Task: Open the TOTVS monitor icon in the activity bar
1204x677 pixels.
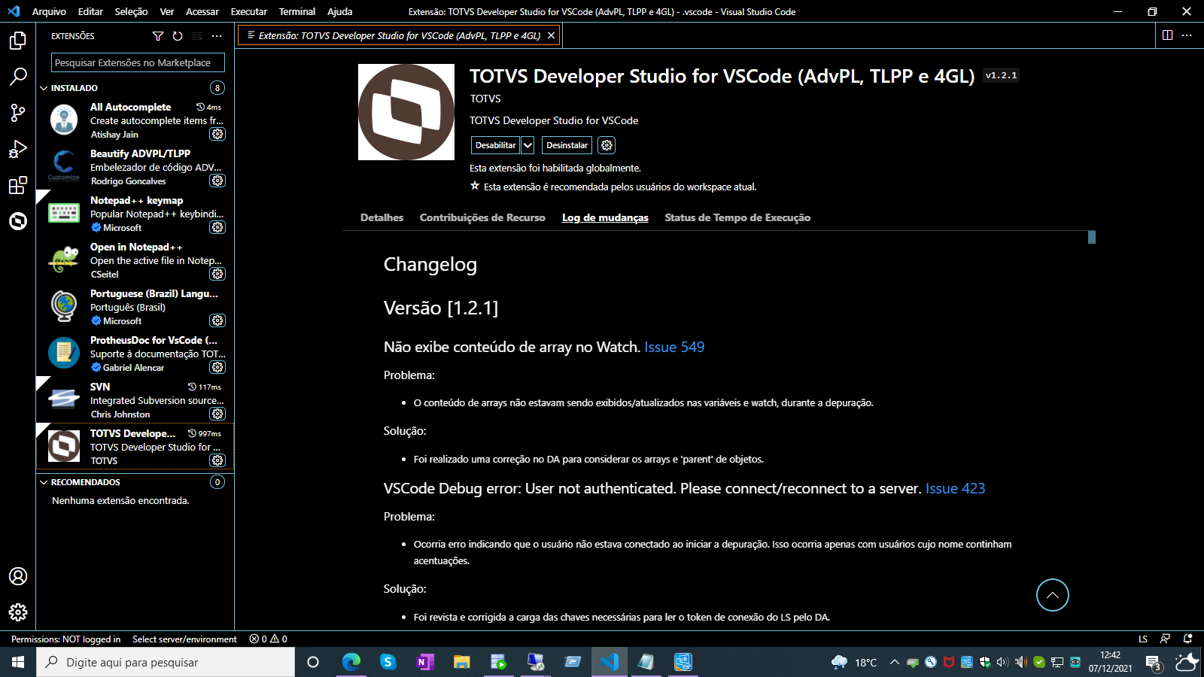Action: coord(17,221)
